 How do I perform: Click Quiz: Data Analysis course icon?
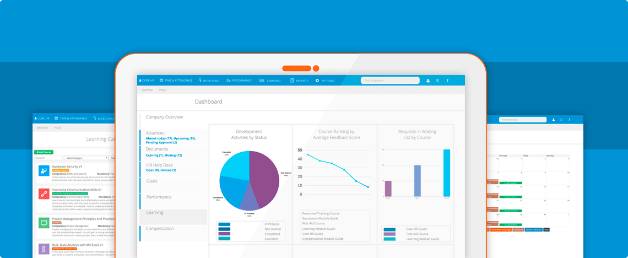(44, 249)
